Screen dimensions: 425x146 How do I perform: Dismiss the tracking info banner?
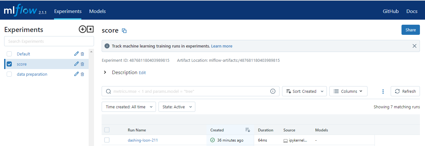click(x=414, y=46)
